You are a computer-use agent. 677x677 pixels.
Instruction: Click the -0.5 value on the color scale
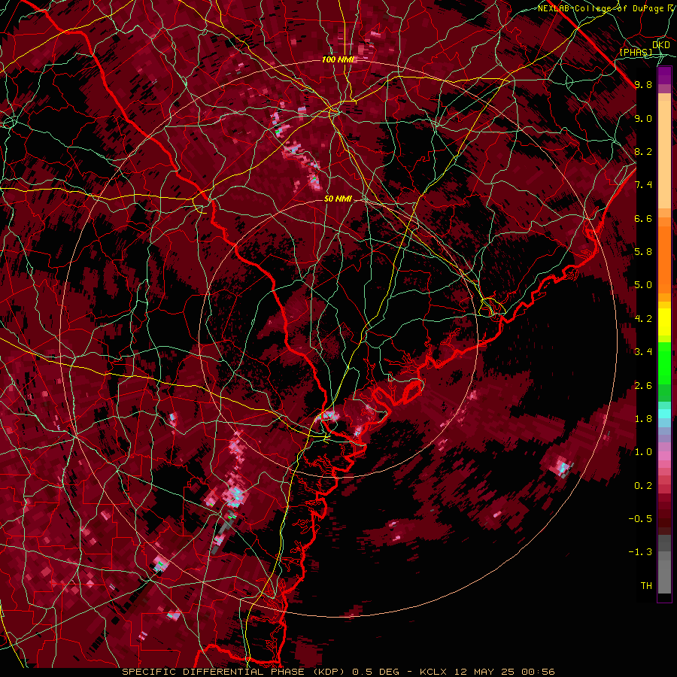coord(640,519)
